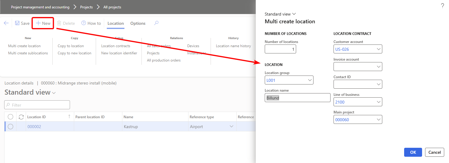The image size is (449, 163).
Task: Click Project management and accounting breadcrumb
Action: click(x=40, y=7)
